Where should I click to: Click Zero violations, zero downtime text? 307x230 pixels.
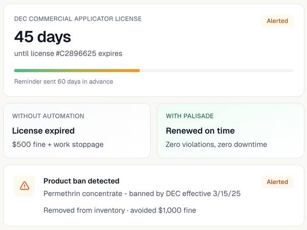click(216, 144)
